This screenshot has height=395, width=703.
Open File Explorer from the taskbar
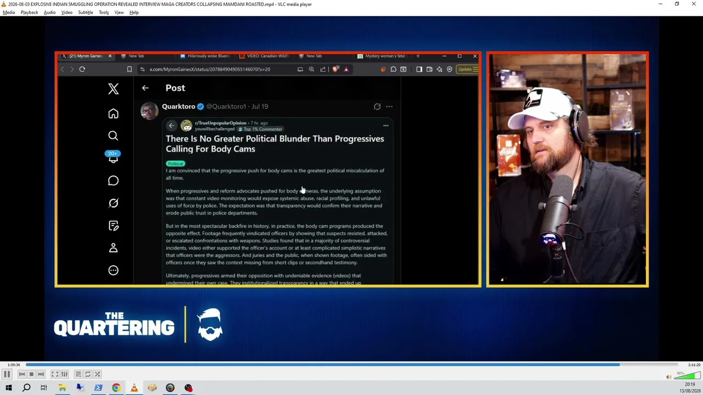[62, 388]
